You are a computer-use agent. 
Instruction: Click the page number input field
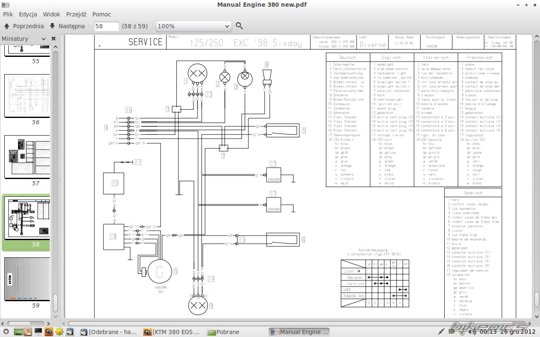point(106,26)
